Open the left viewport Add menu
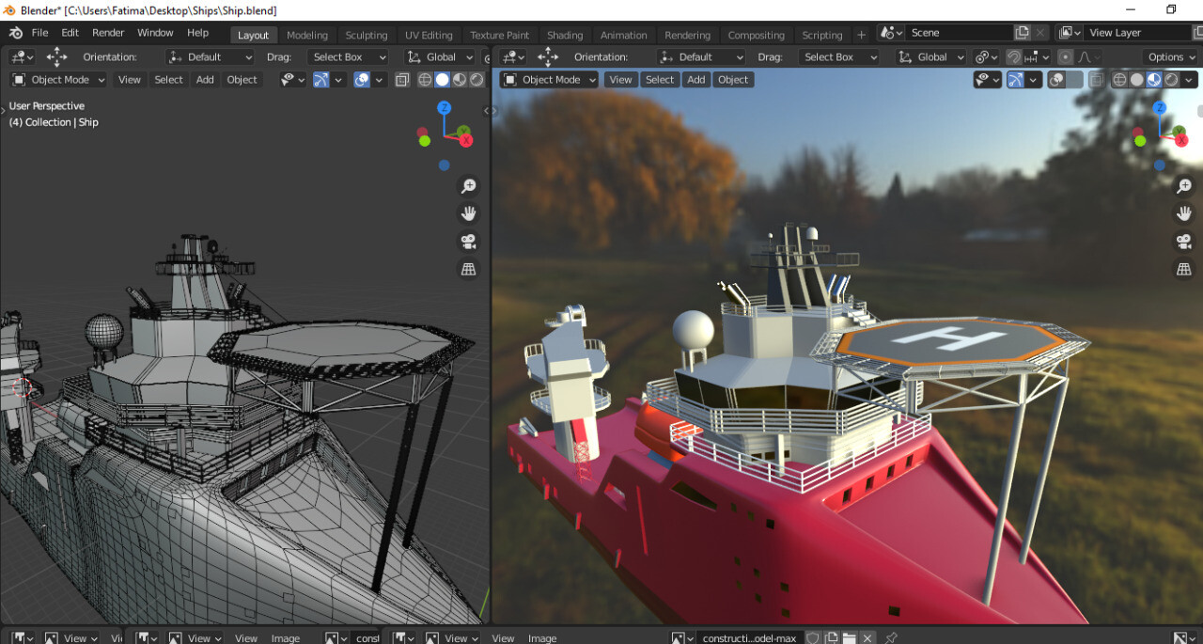The image size is (1203, 644). [205, 80]
